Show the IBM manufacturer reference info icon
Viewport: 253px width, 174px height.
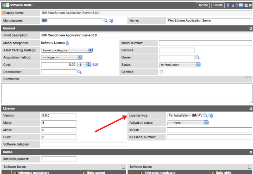point(111,21)
